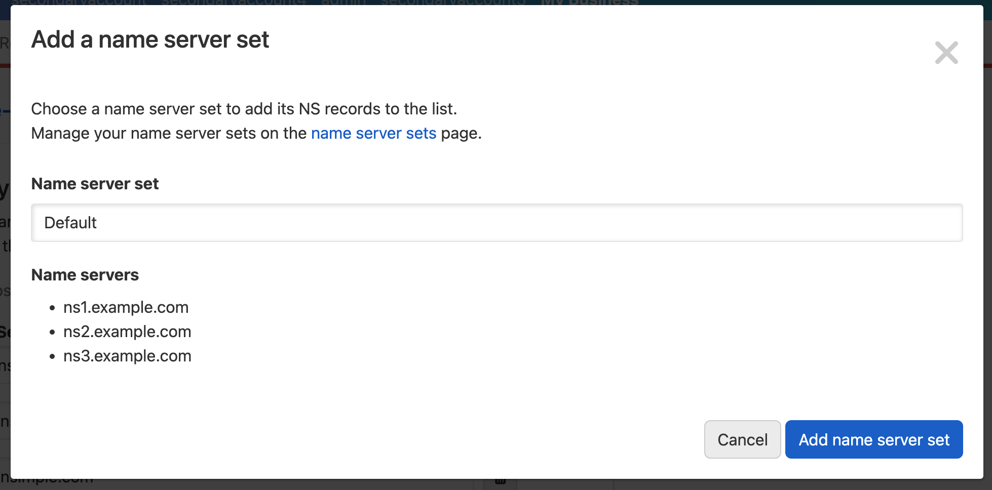Open the Default name server set selector
Image resolution: width=992 pixels, height=490 pixels.
pyautogui.click(x=497, y=223)
